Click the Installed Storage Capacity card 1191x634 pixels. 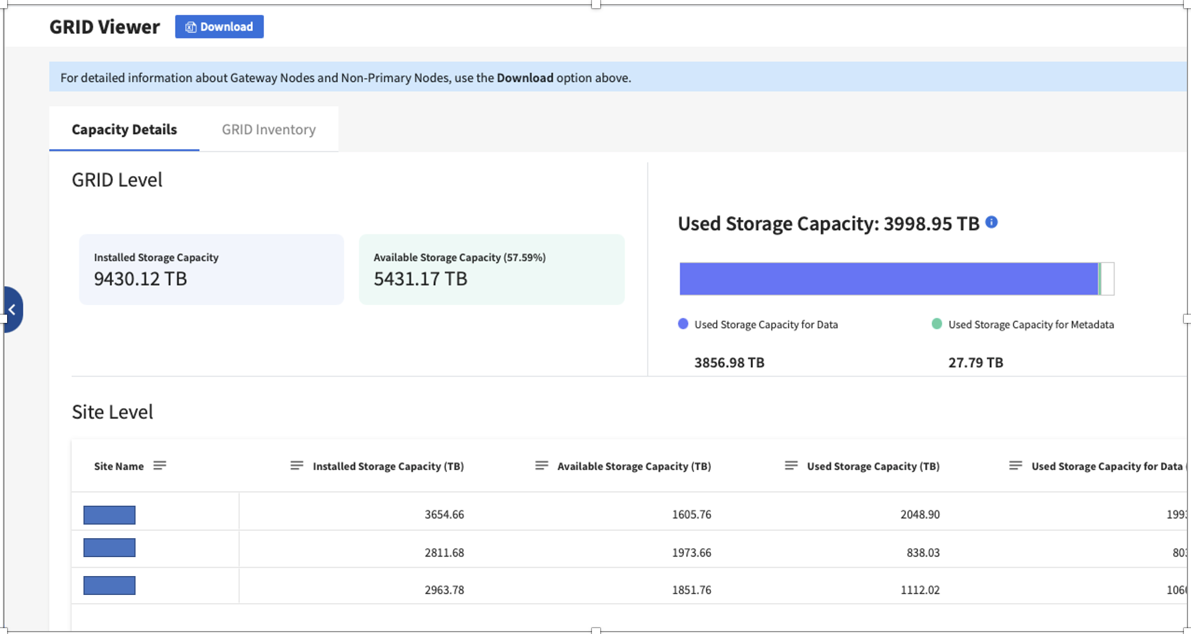point(211,270)
